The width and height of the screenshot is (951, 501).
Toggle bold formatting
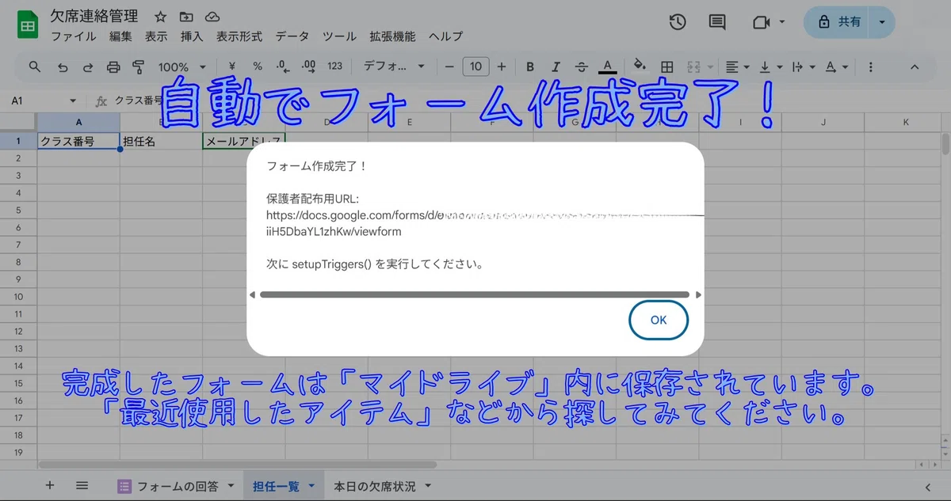tap(530, 66)
